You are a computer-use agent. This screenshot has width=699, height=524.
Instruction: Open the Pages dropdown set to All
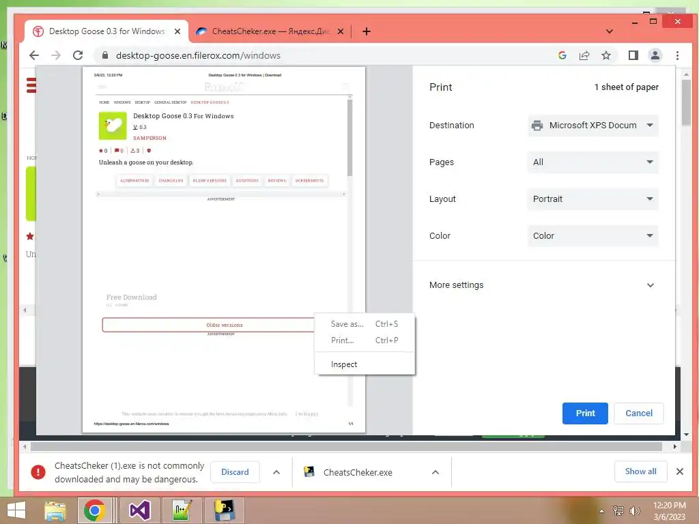click(593, 162)
